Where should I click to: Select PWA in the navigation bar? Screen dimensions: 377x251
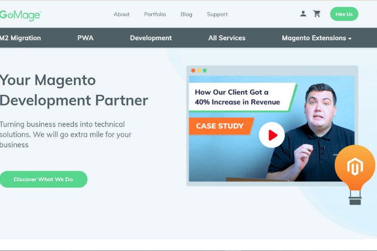[x=85, y=38]
